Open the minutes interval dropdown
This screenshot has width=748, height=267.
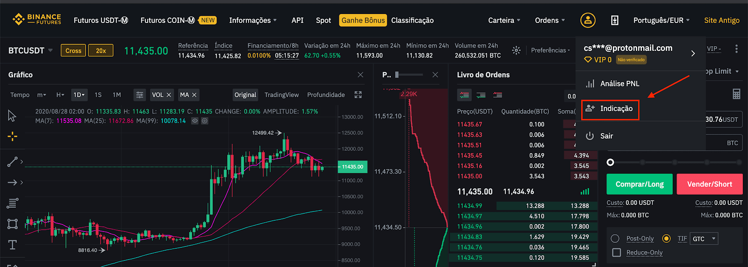42,95
